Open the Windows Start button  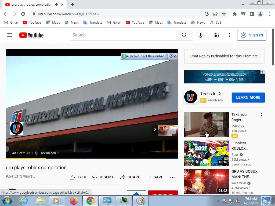[x=7, y=201]
